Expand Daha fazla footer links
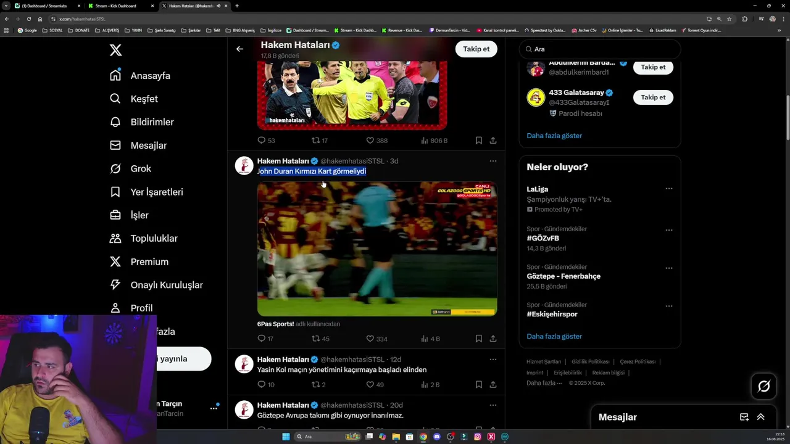790x444 pixels. click(544, 383)
